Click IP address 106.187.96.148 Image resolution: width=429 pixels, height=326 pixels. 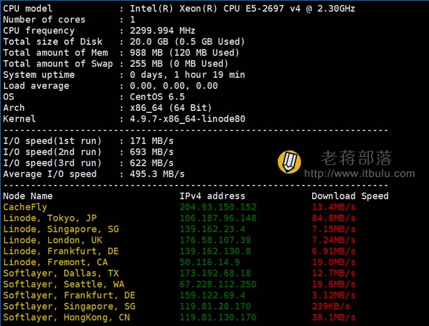pyautogui.click(x=218, y=218)
